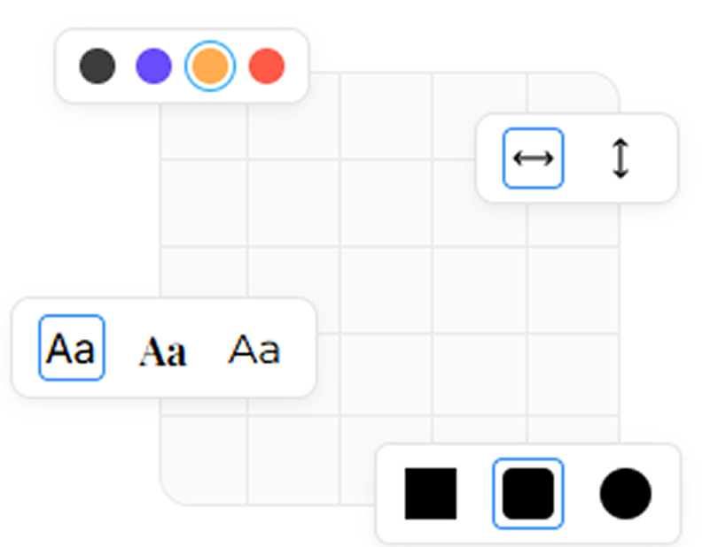Select the dark gray color swatch
Viewport: 718px width, 547px height.
98,66
